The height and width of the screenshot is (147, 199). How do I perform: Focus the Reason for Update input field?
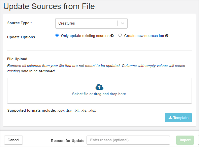[128, 140]
